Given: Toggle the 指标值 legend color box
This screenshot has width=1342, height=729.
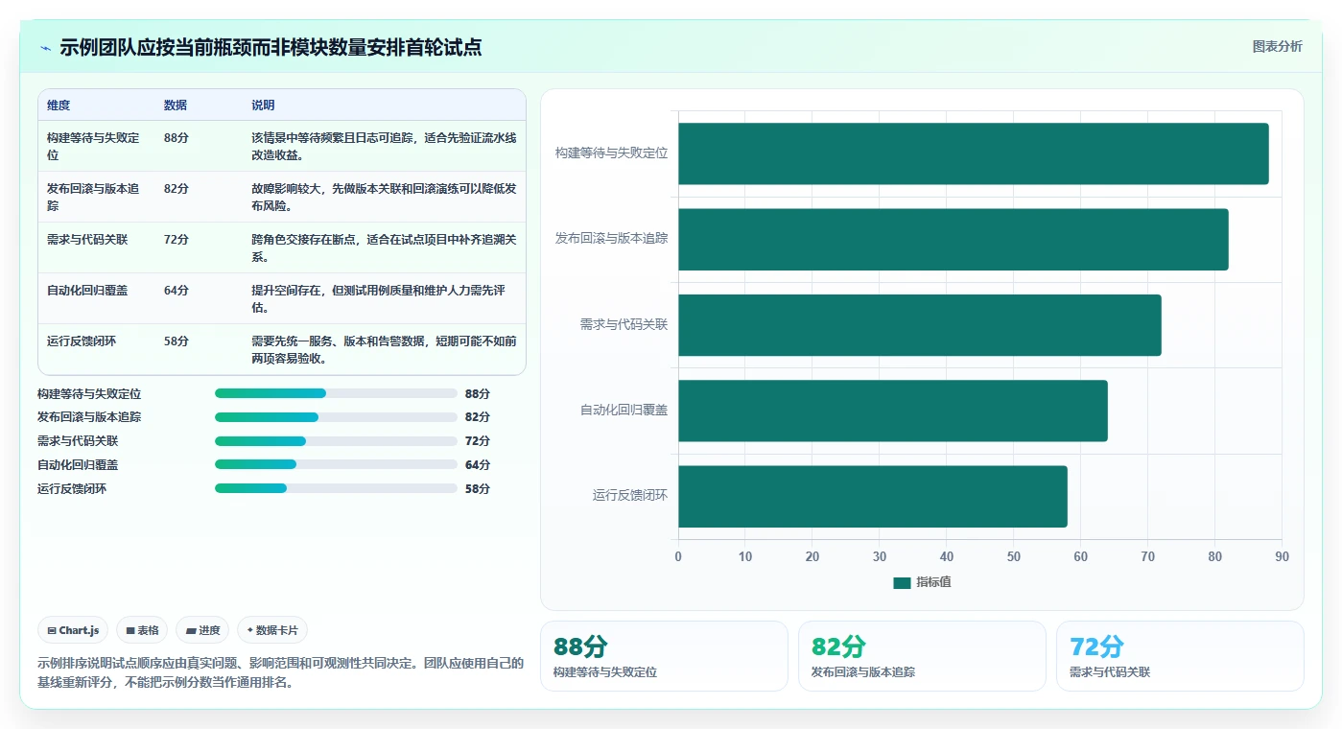Looking at the screenshot, I should 902,582.
